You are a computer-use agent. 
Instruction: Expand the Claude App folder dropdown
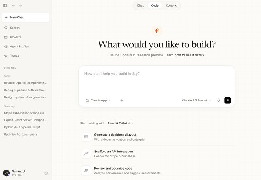(x=98, y=100)
